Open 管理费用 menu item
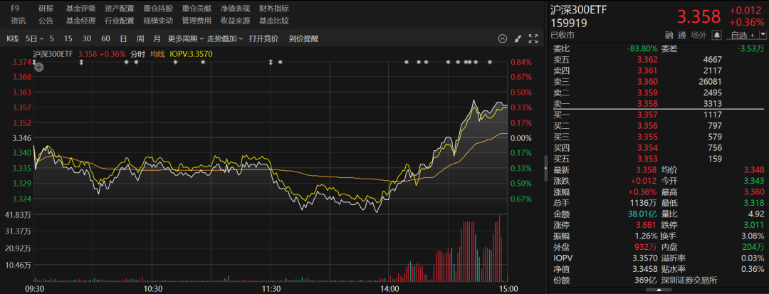Screen dimensions: 769x294 (197, 21)
